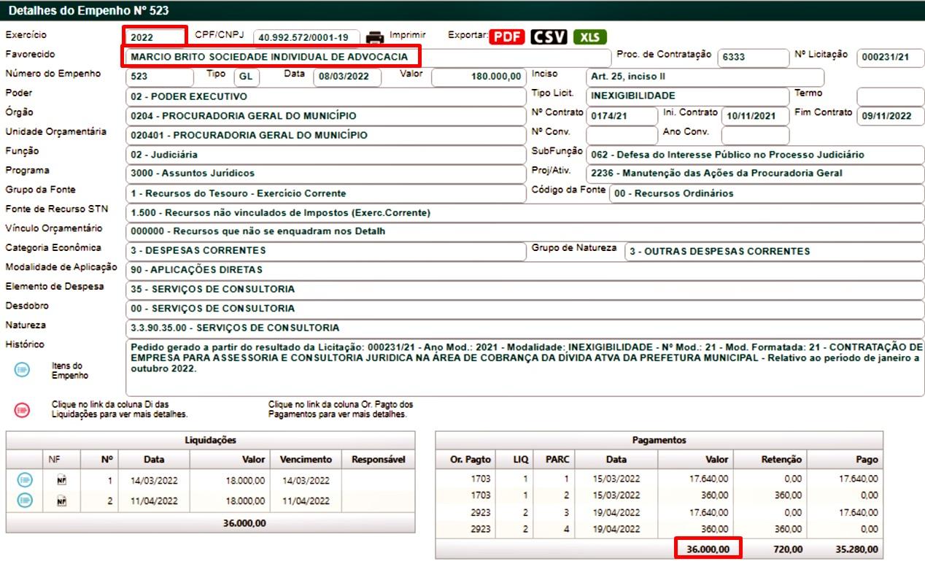The width and height of the screenshot is (925, 564).
Task: Export the data as XLS spreadsheet
Action: click(x=589, y=37)
